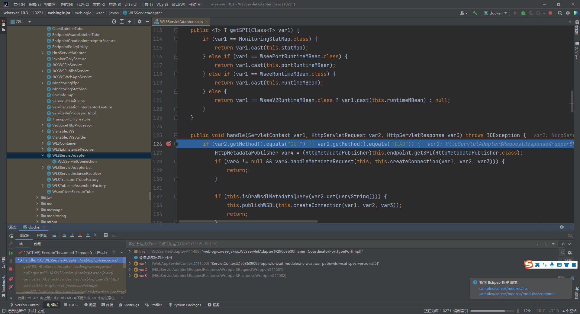
Task: Open the Profiler tool window
Action: (x=153, y=305)
